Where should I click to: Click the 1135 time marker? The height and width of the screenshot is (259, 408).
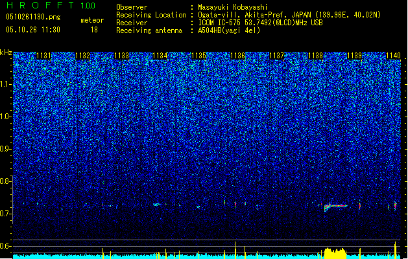[x=198, y=56]
